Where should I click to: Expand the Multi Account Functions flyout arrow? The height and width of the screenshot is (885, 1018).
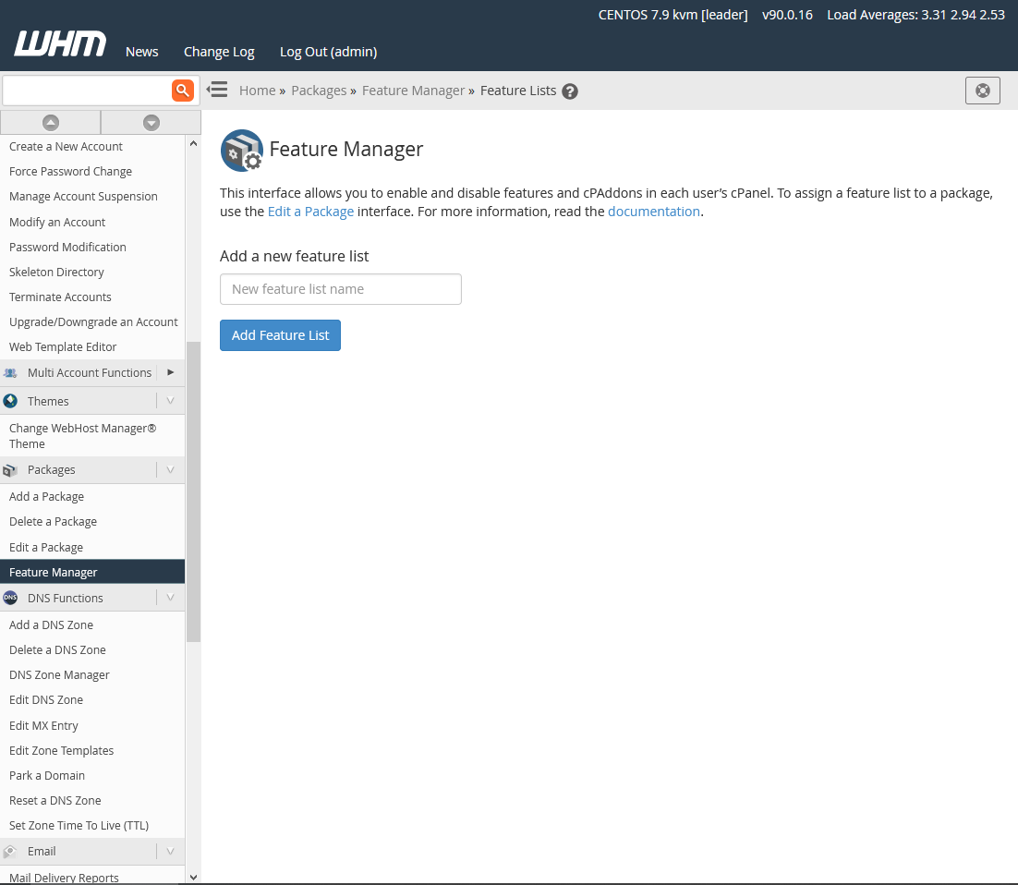click(x=170, y=372)
